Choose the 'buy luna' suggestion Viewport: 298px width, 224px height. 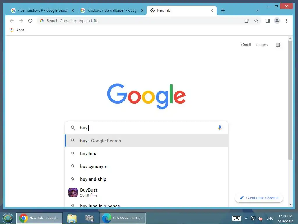147,153
